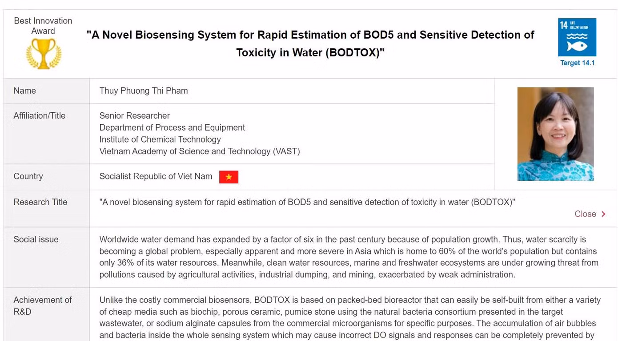Click the Country row label

pos(28,176)
